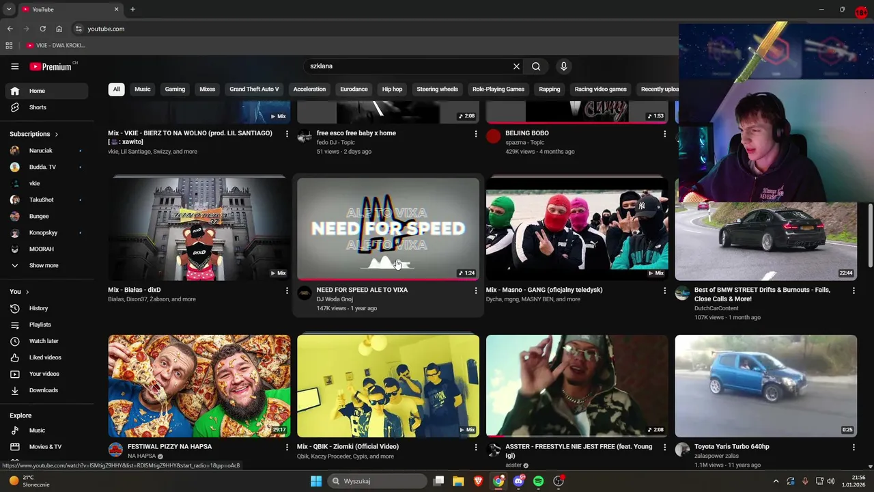Expand the You section header

pos(19,292)
